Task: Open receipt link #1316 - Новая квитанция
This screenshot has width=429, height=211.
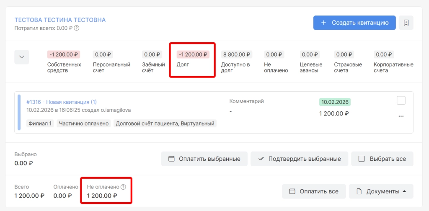Action: pyautogui.click(x=62, y=102)
